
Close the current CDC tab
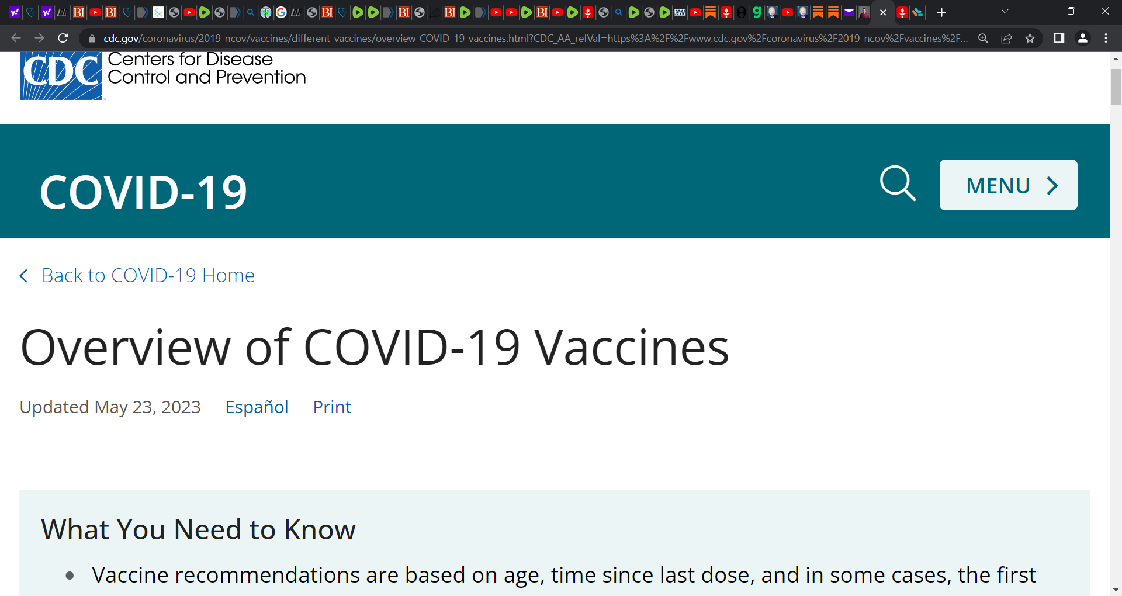(883, 12)
